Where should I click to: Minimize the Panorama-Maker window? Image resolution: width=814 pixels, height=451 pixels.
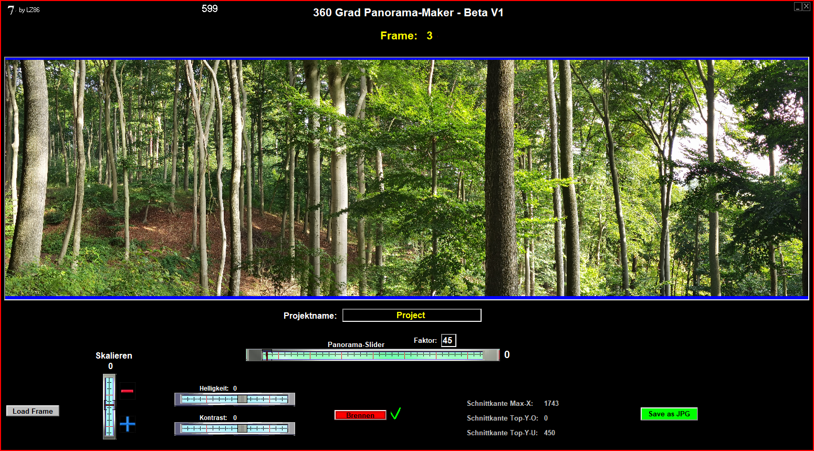tap(798, 6)
